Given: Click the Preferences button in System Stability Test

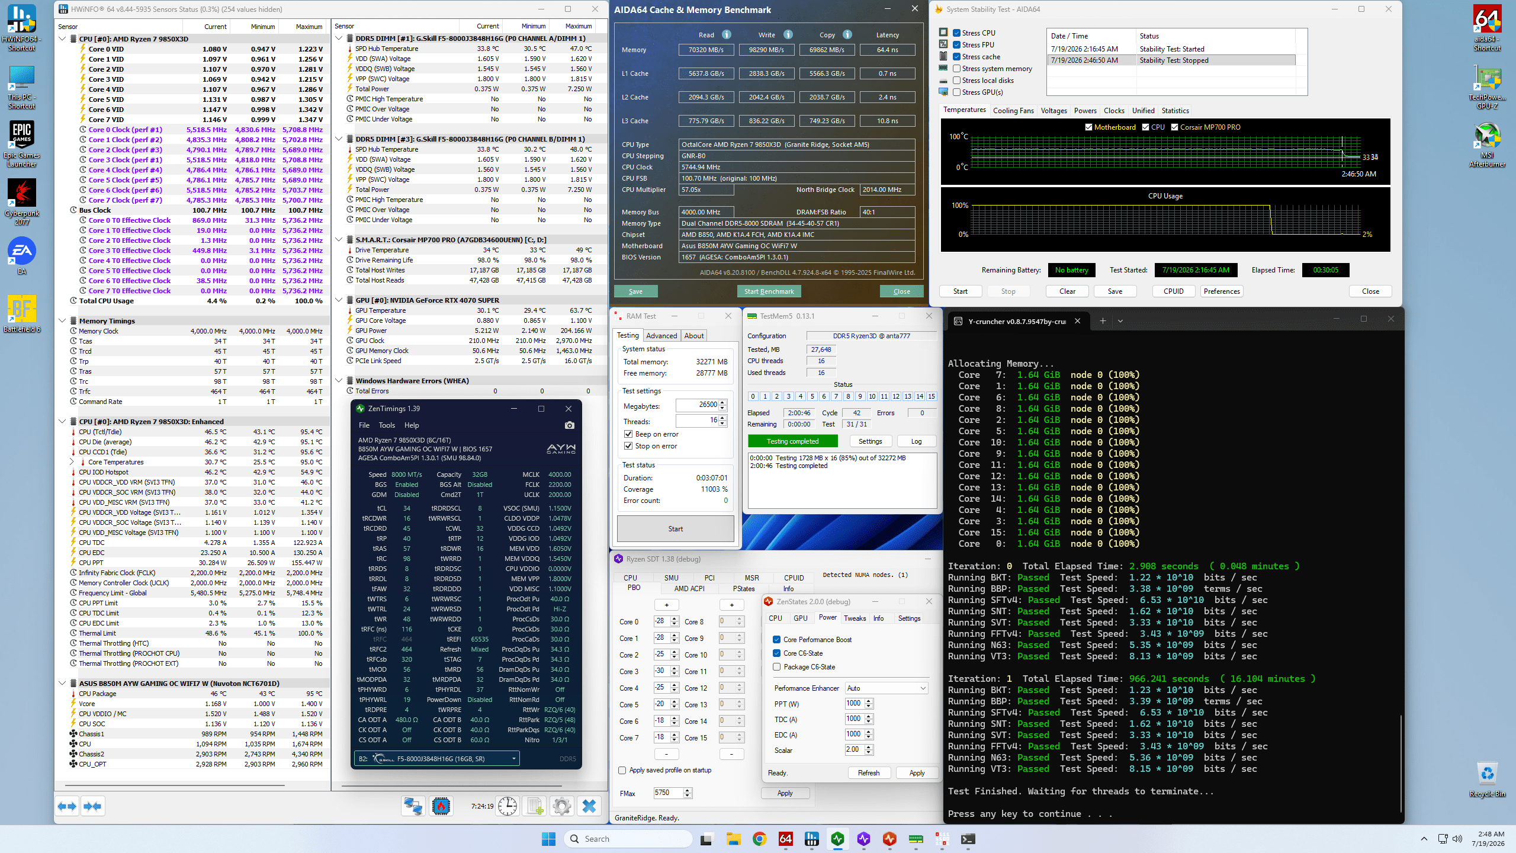Looking at the screenshot, I should 1222,291.
